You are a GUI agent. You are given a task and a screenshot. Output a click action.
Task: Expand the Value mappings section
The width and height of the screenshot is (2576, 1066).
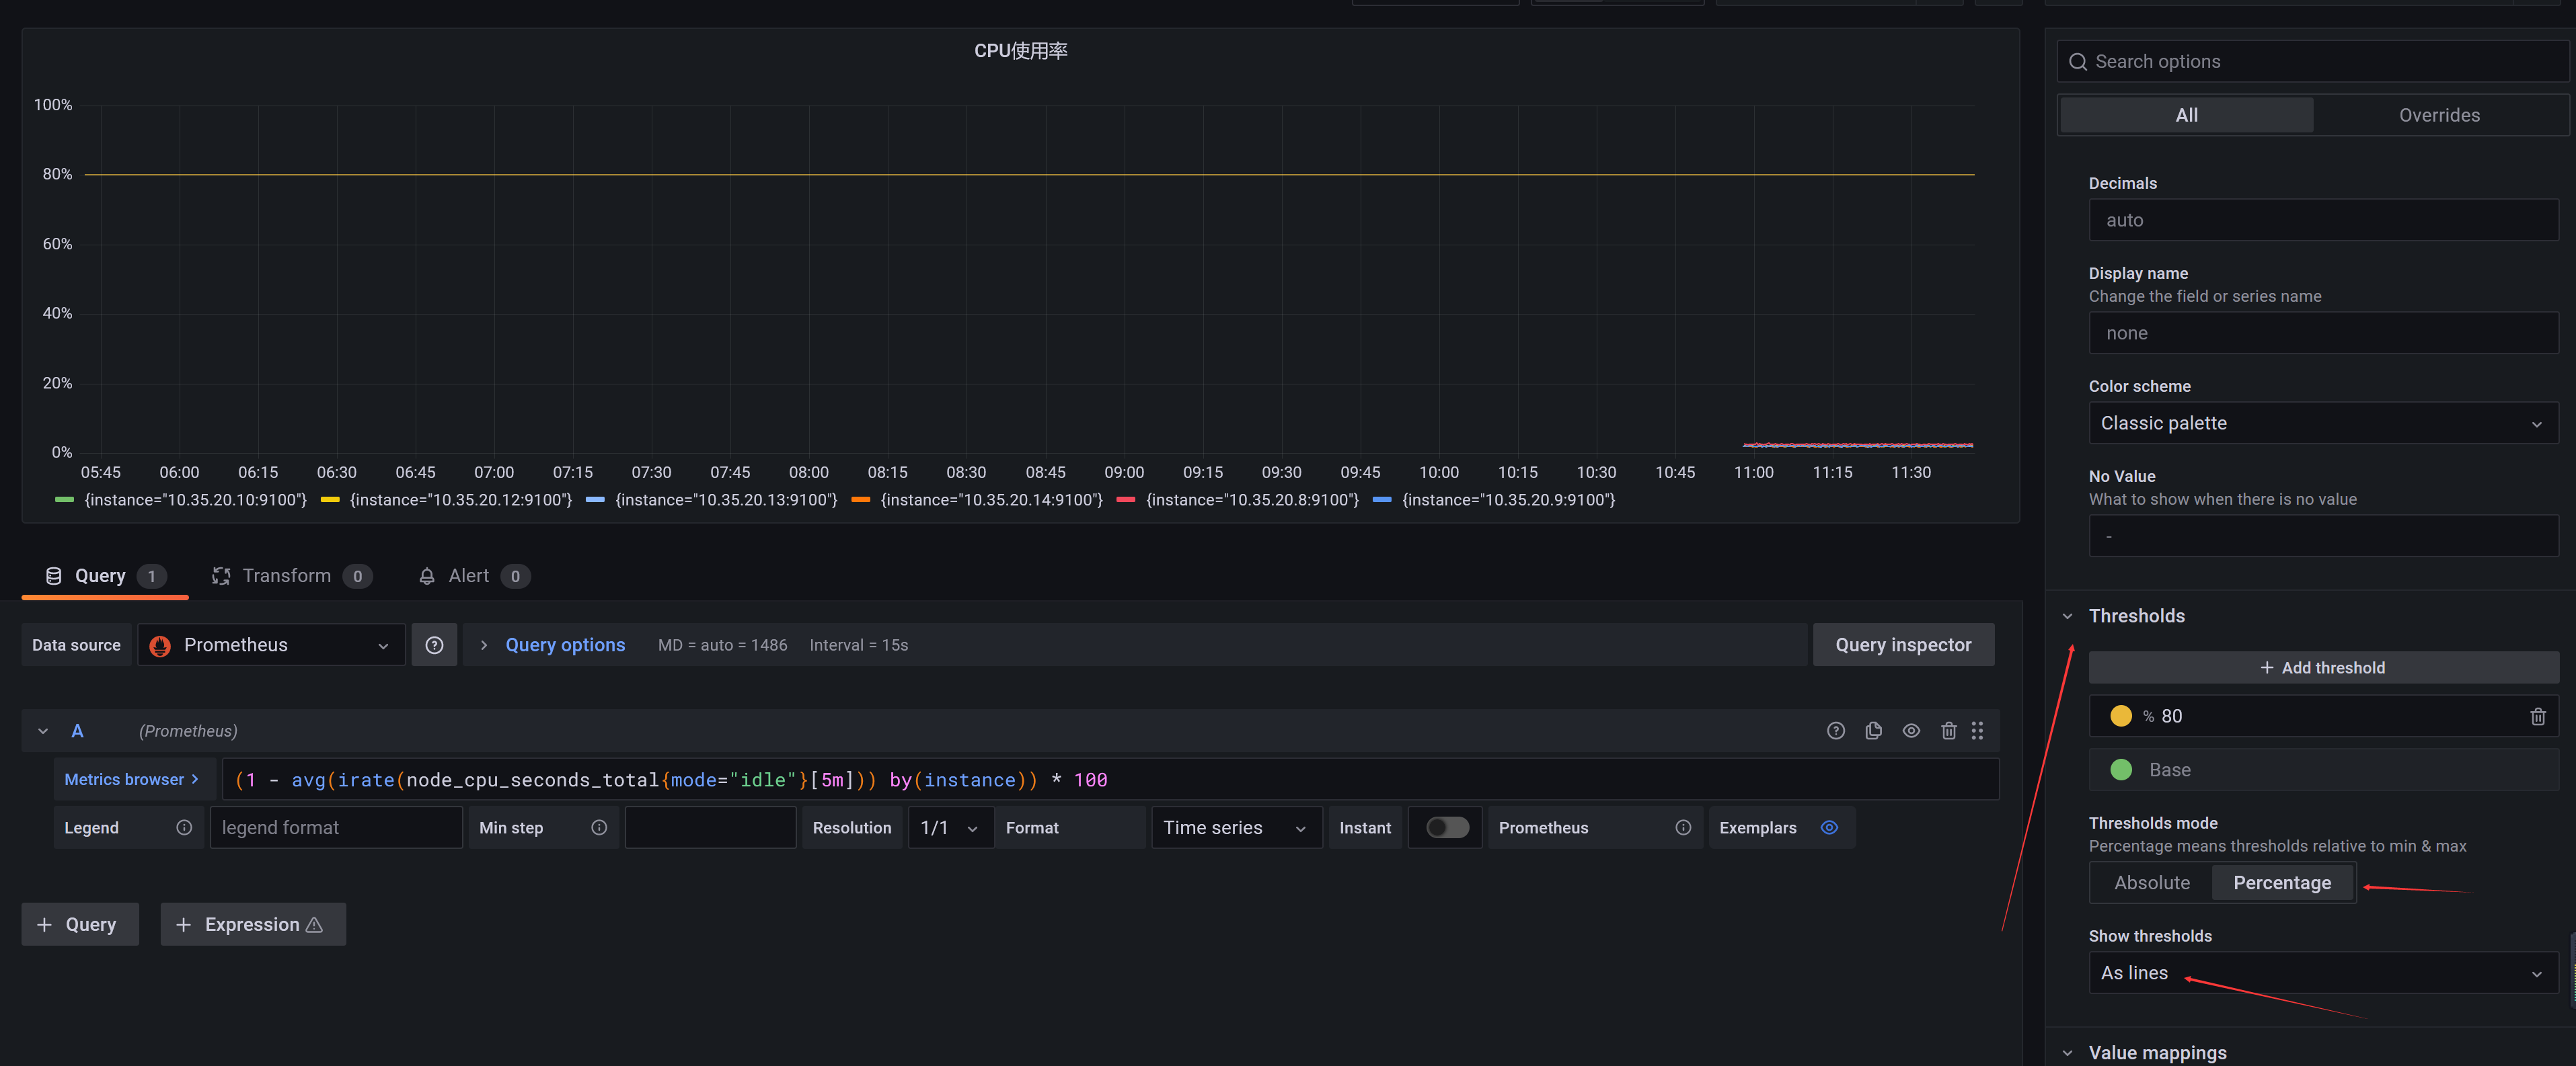coord(2067,1052)
